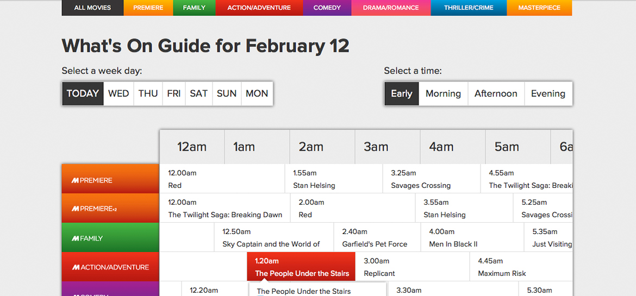Open the 4.55am Twilight Saga listing
Viewport: 636px width, 296px height.
coord(527,179)
